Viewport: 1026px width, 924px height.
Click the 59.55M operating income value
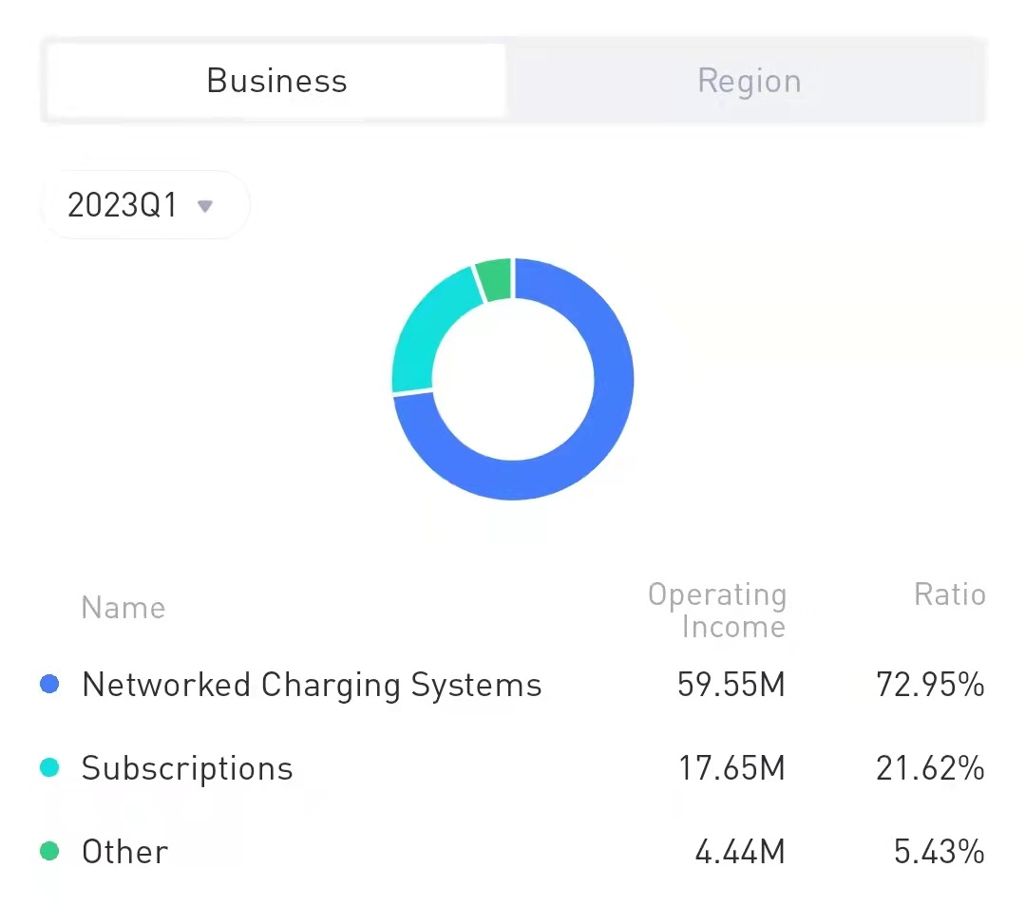[731, 685]
